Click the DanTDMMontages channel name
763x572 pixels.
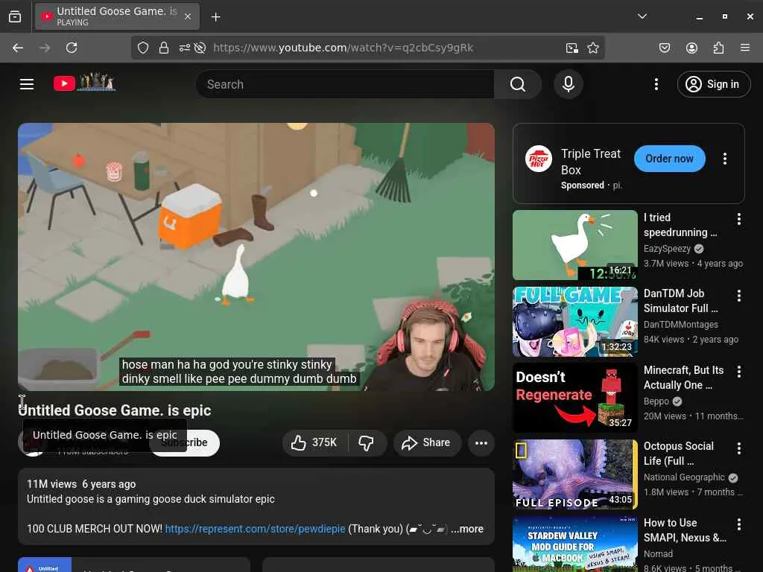tap(681, 325)
